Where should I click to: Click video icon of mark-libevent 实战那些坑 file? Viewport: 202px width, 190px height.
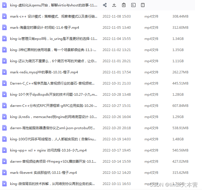[x=4, y=172]
